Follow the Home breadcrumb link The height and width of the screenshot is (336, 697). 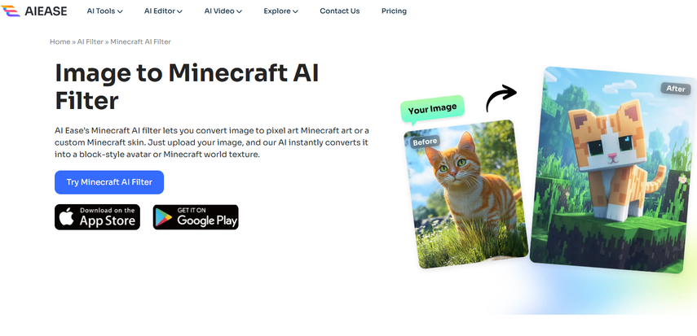tap(60, 41)
